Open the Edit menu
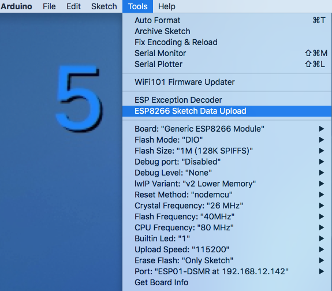 (73, 6)
